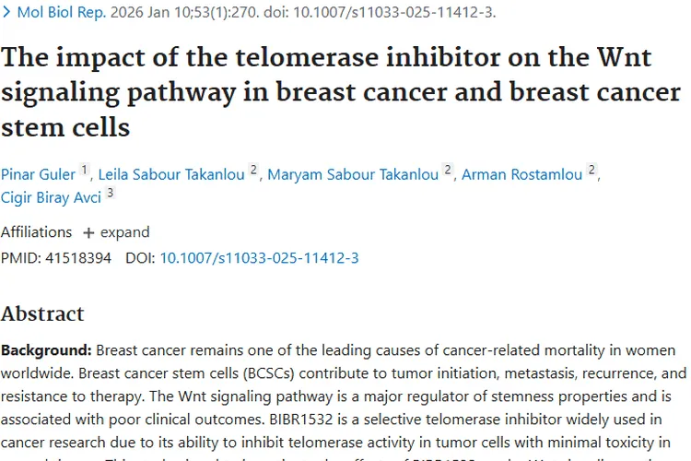
Task: Click affiliation superscript 1 after Pinar Guler
Action: click(x=85, y=170)
